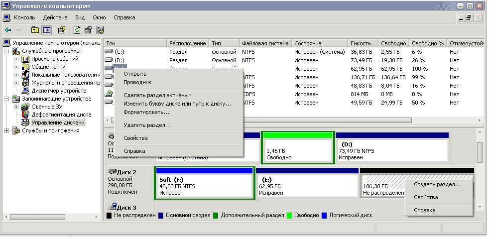Click the disk pane vertical scrollbar thumb
The width and height of the screenshot is (489, 242).
coord(480,152)
